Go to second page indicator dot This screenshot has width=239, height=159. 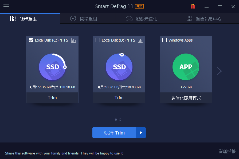pyautogui.click(x=120, y=120)
